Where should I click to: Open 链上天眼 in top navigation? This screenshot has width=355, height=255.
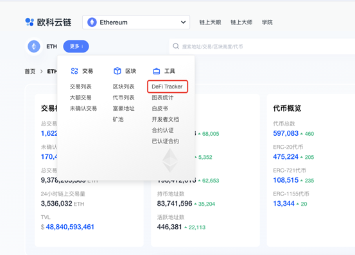[x=210, y=22]
